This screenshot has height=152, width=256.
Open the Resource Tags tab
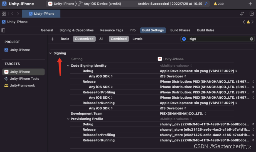pos(112,30)
